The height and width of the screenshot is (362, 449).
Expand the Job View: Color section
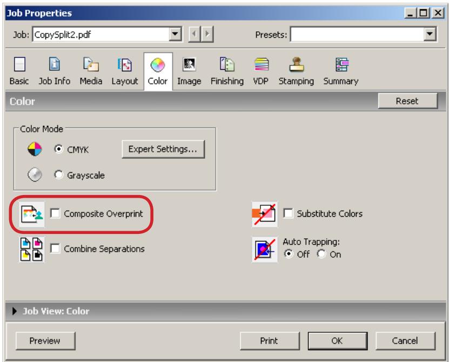14,311
